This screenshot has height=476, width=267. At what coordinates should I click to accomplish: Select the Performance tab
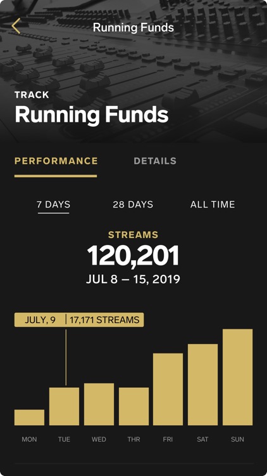tap(56, 161)
